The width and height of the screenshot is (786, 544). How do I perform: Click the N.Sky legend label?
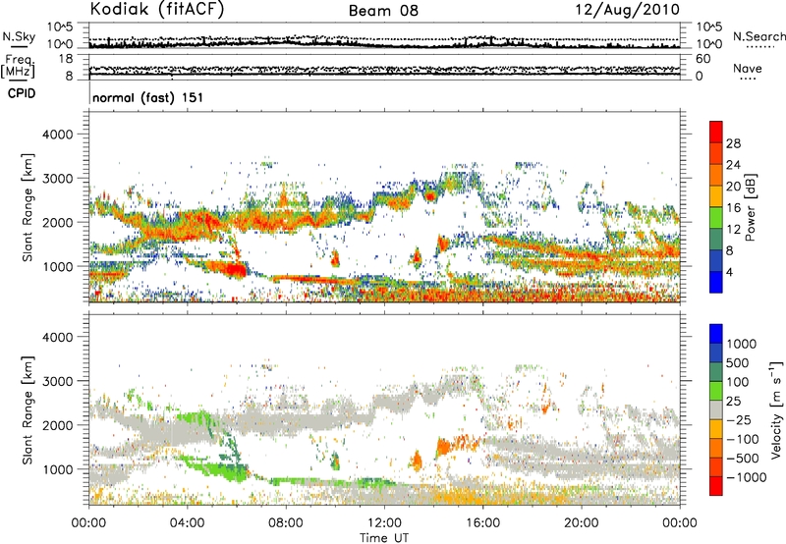pos(19,36)
